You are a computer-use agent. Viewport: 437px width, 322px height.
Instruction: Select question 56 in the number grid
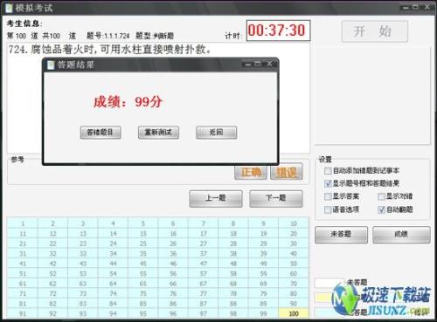click(173, 274)
